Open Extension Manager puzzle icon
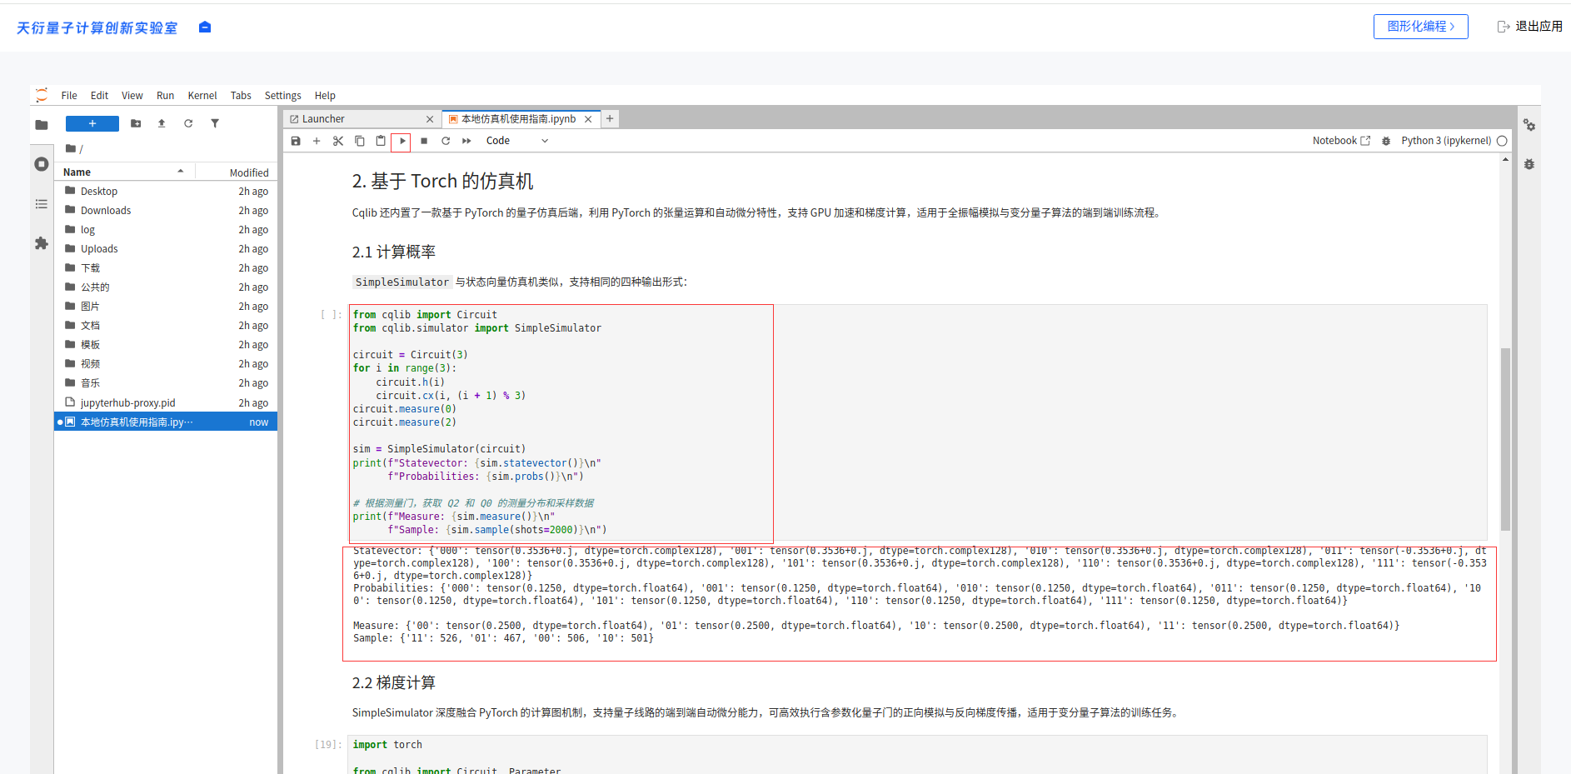This screenshot has height=774, width=1571. coord(42,243)
